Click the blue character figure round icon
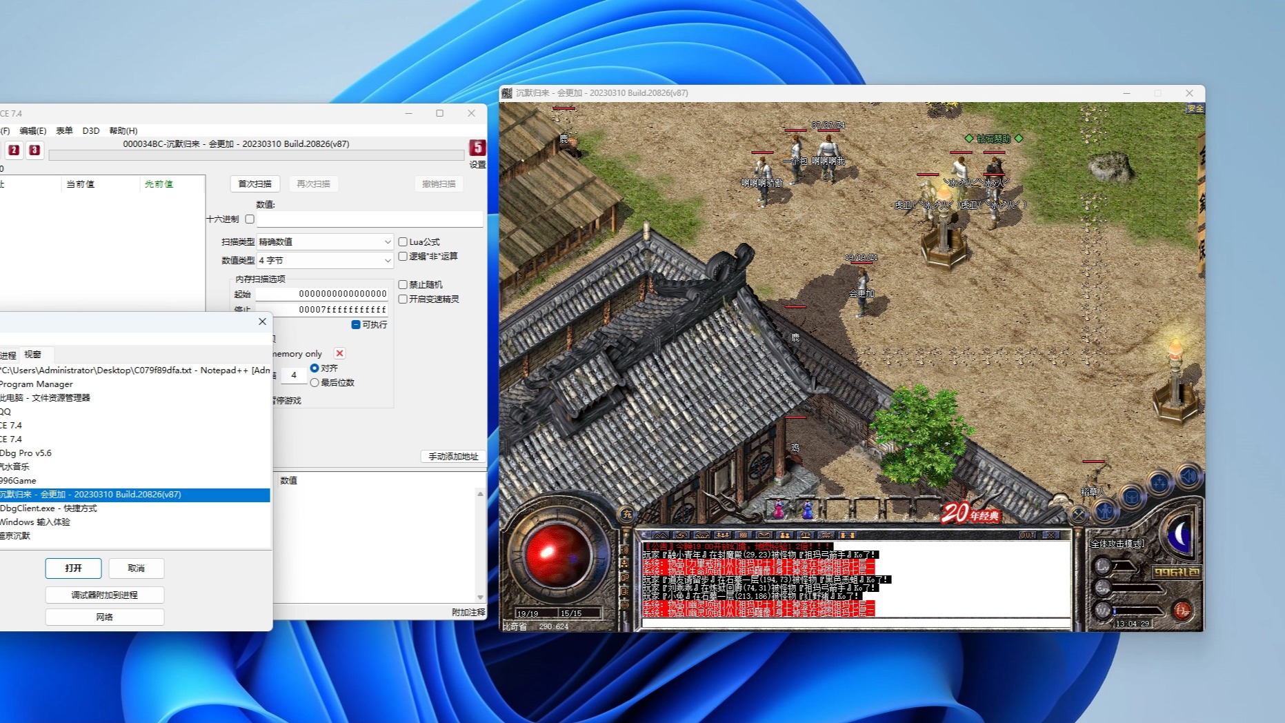This screenshot has height=723, width=1285. [x=1105, y=511]
